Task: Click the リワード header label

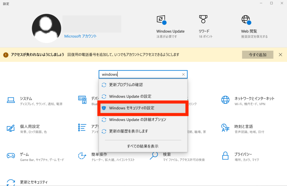Action: (x=204, y=31)
